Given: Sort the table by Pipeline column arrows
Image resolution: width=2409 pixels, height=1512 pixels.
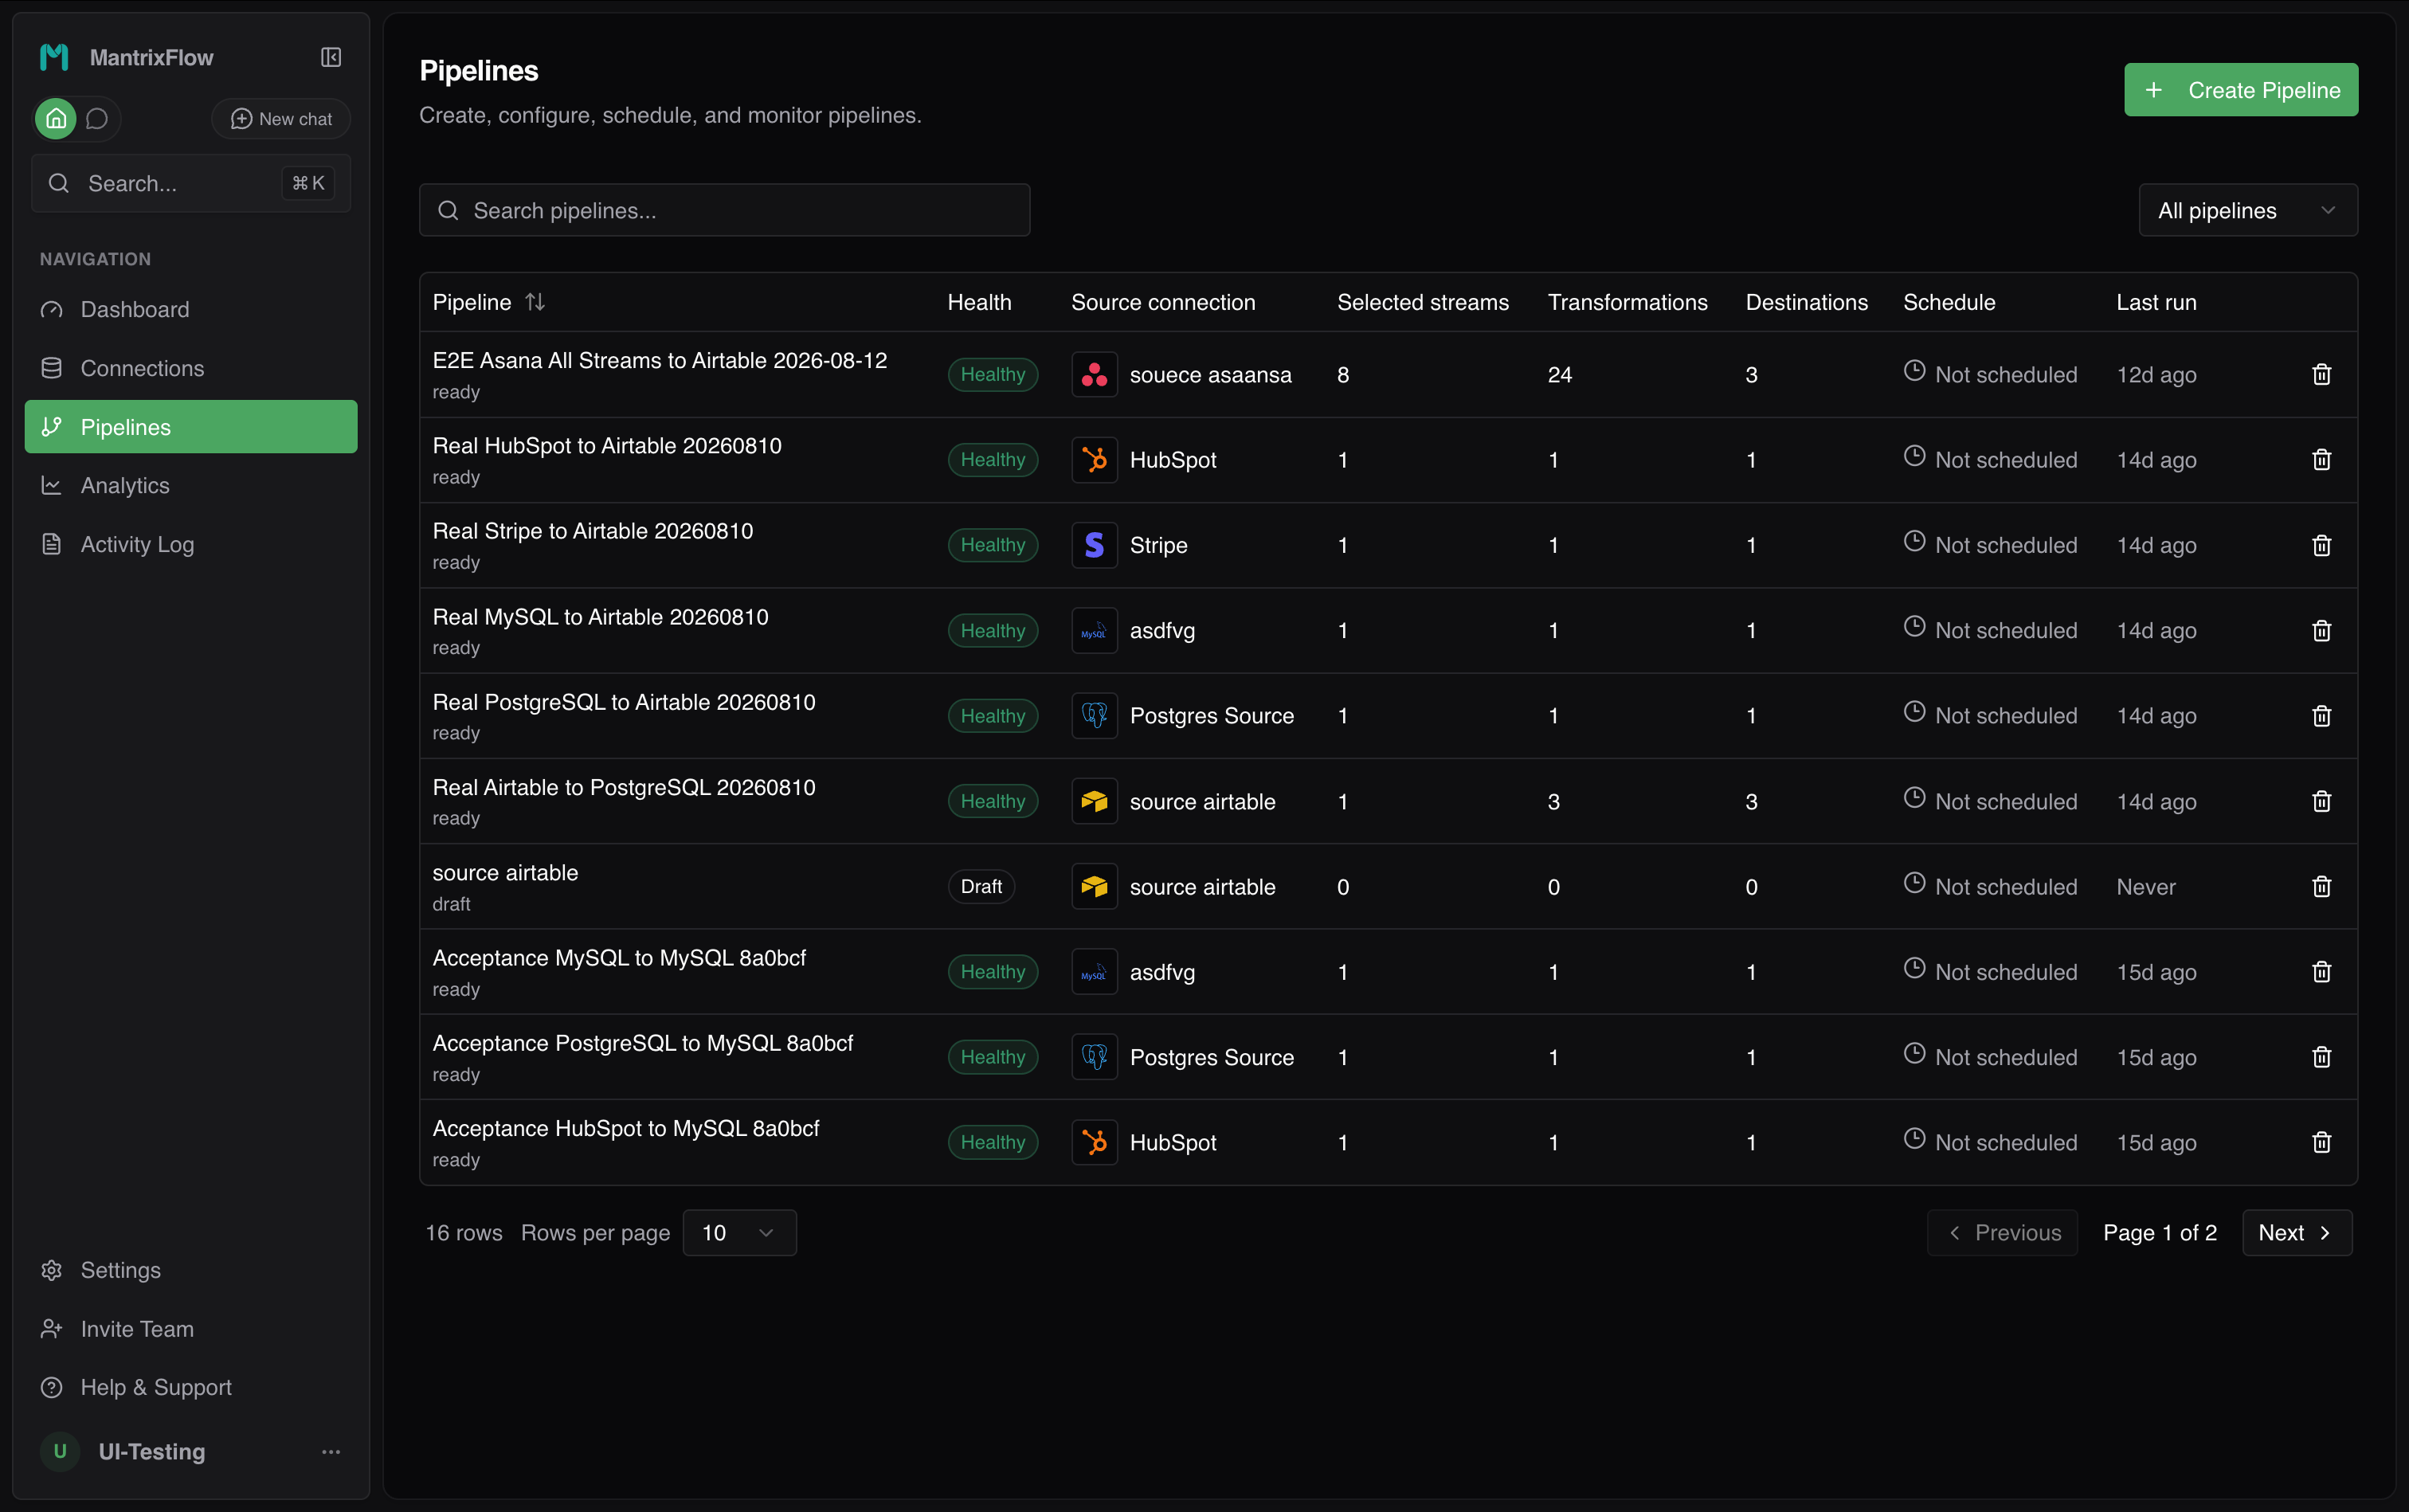Looking at the screenshot, I should tap(535, 302).
